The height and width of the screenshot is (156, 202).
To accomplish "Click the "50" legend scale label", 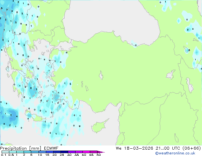I will [x=98, y=155].
